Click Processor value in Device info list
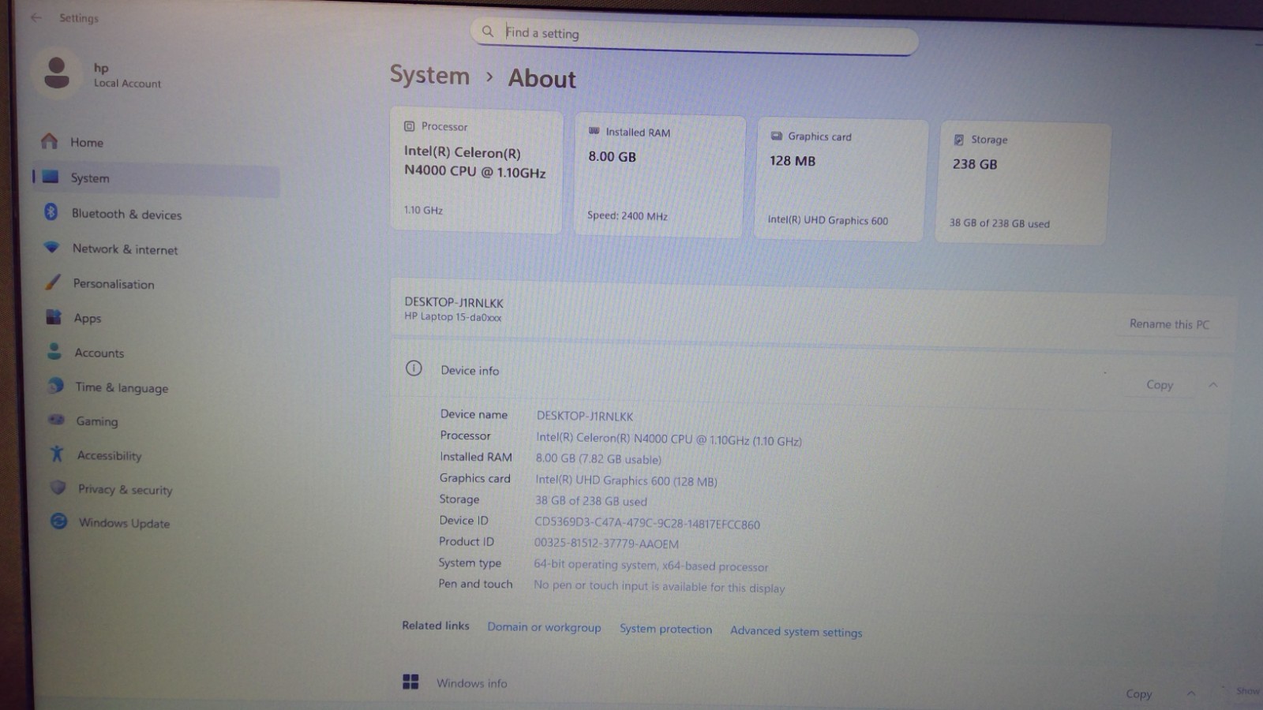This screenshot has width=1263, height=710. (669, 439)
